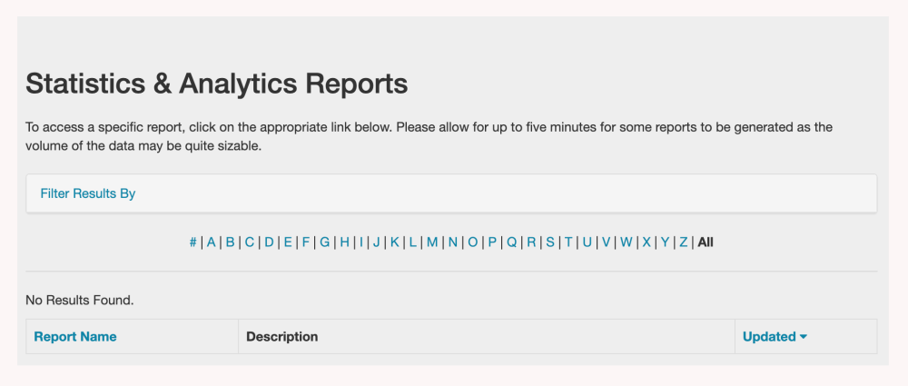Show All reports in alphabet filter
908x386 pixels.
point(706,242)
